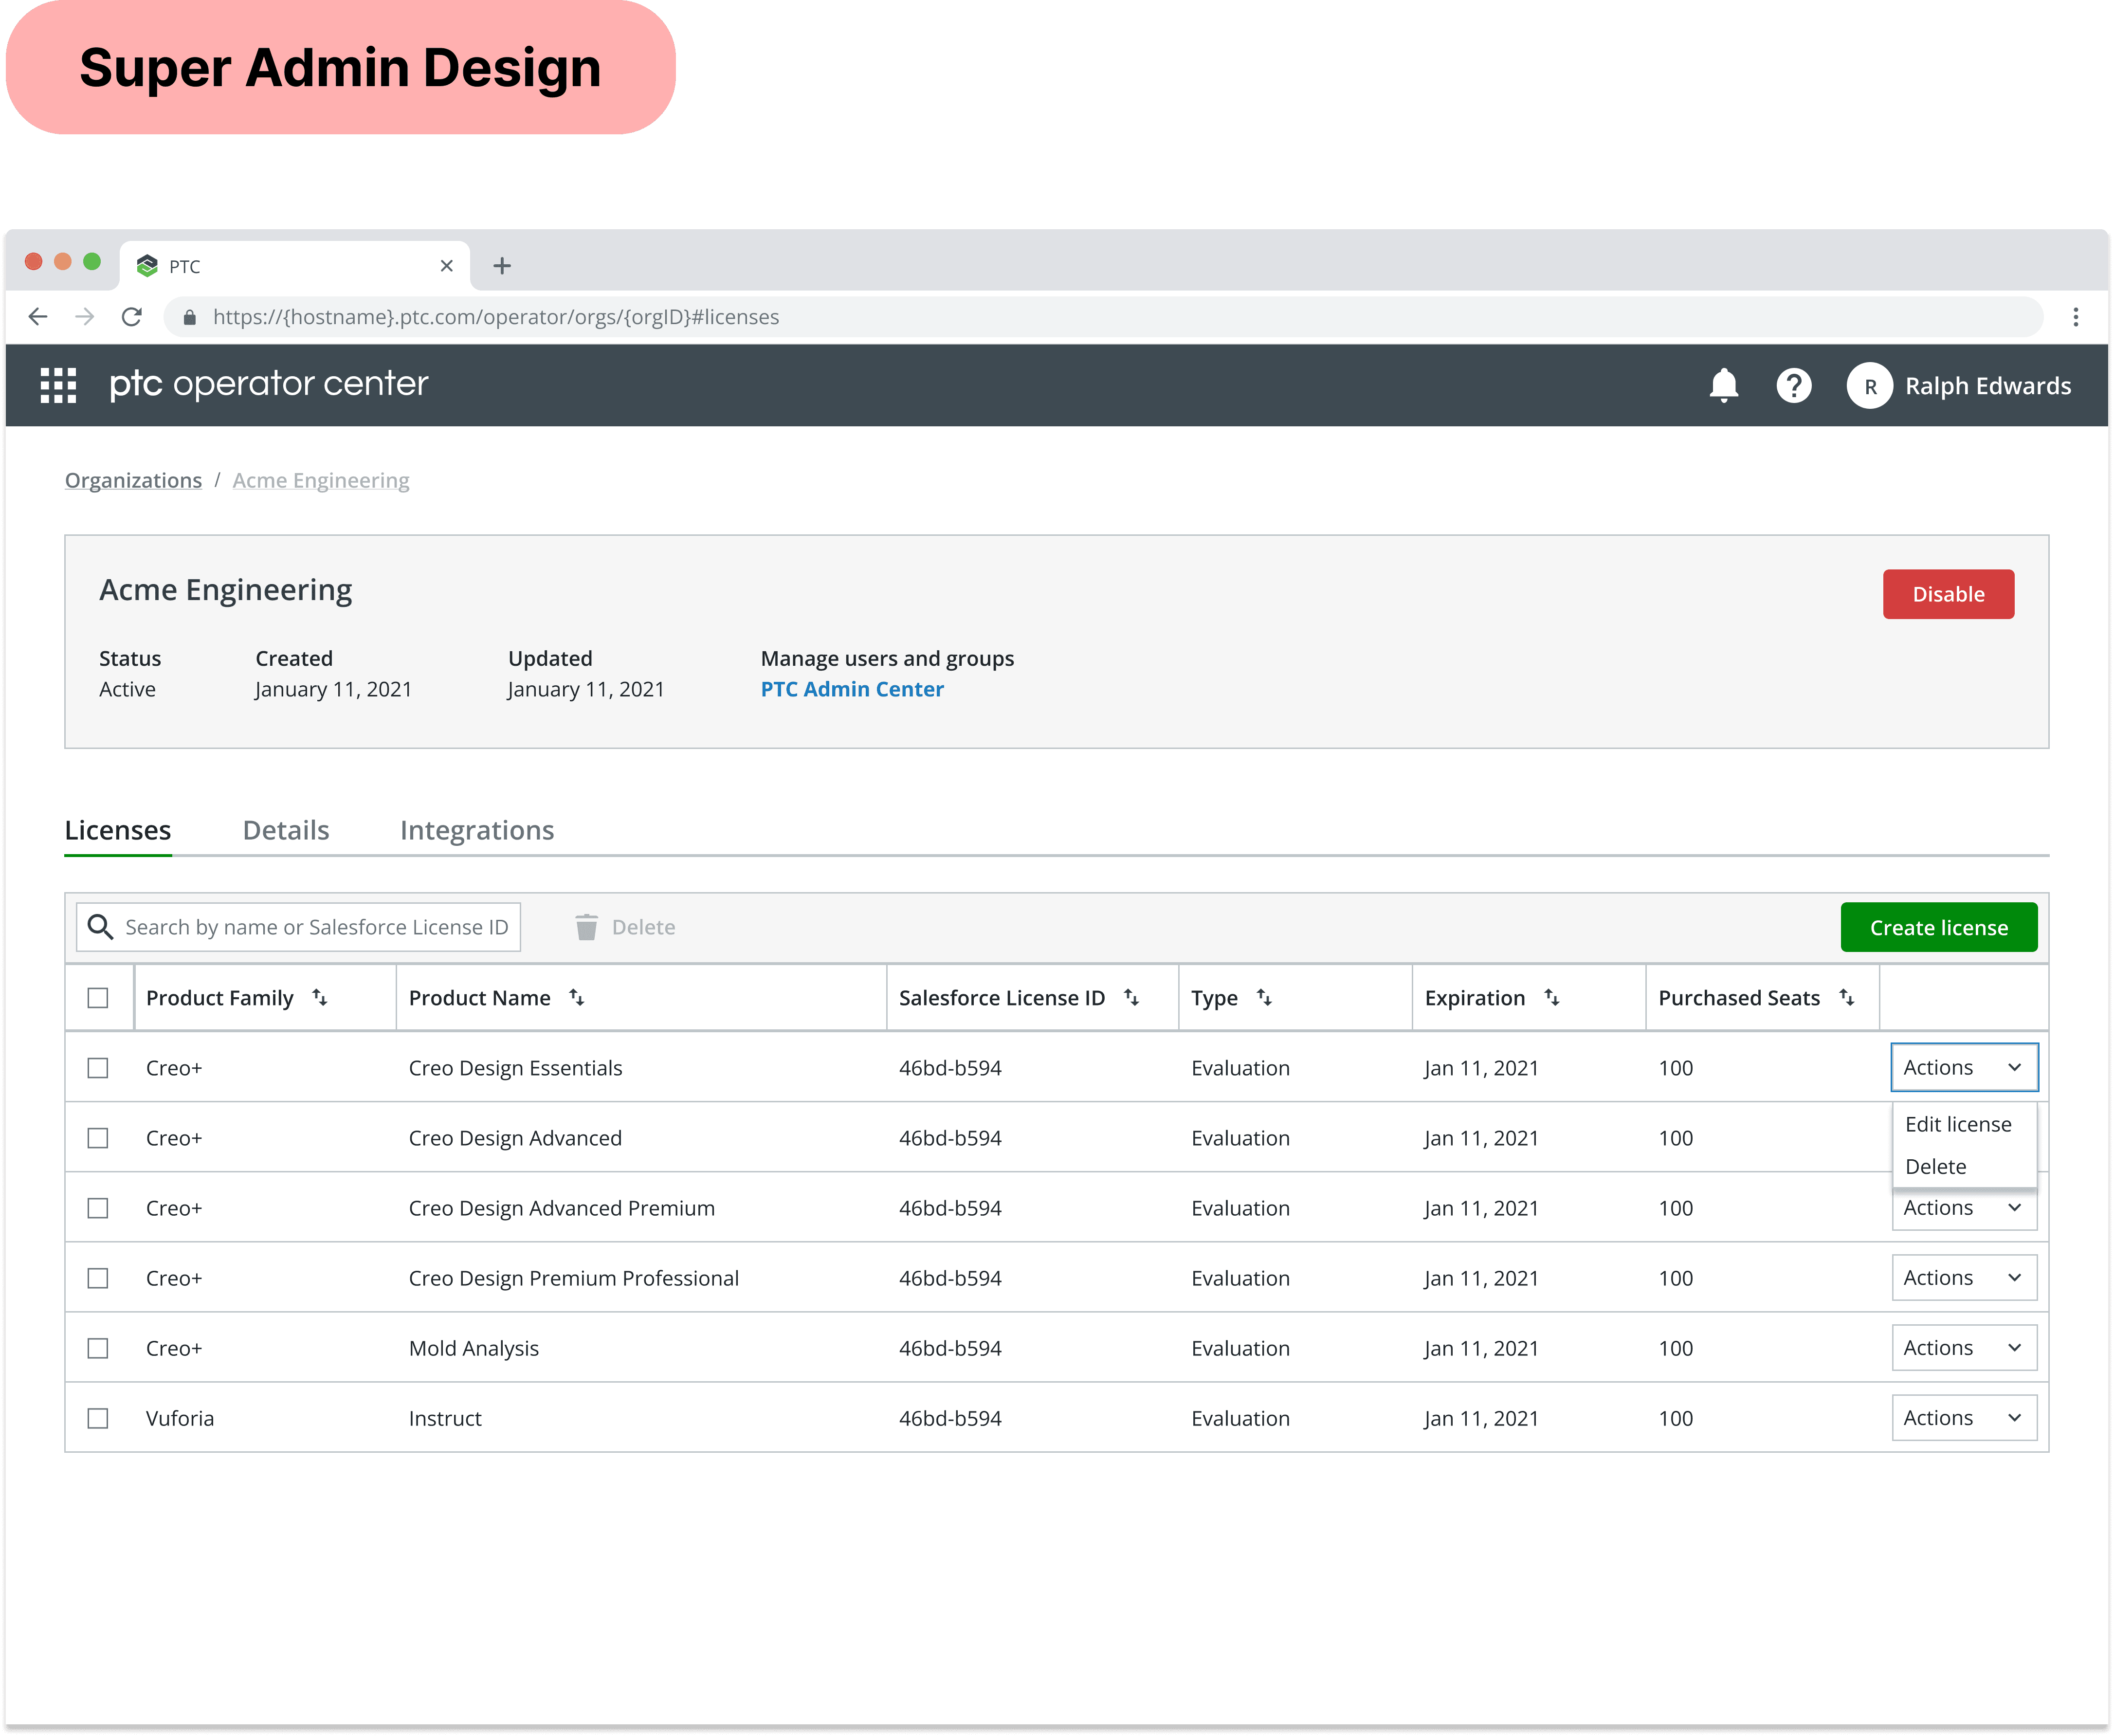Check the Creo Design Essentials row checkbox
The height and width of the screenshot is (1736, 2114).
[98, 1068]
